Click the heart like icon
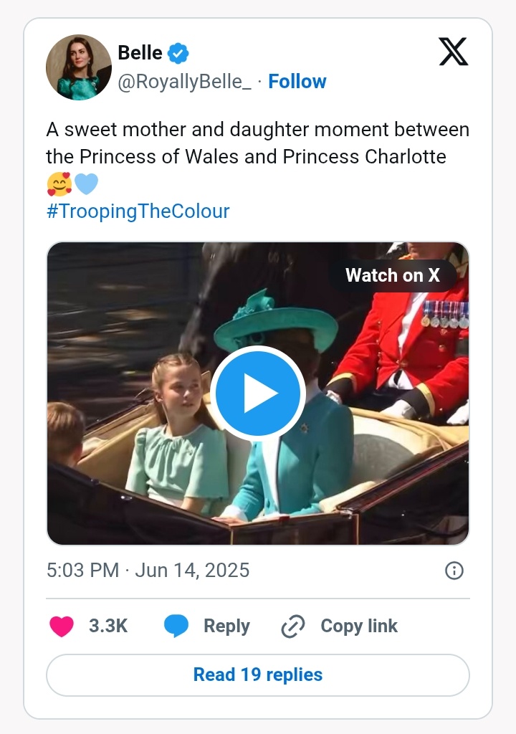This screenshot has height=734, width=516. [x=62, y=626]
